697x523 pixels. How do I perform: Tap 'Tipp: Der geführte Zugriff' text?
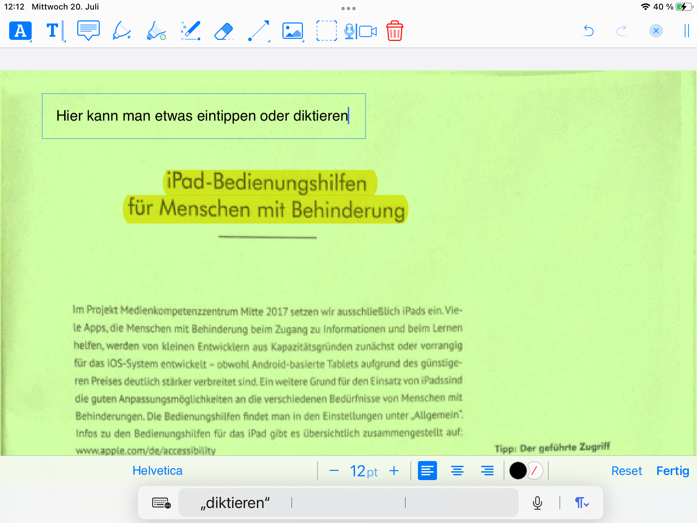pos(552,447)
